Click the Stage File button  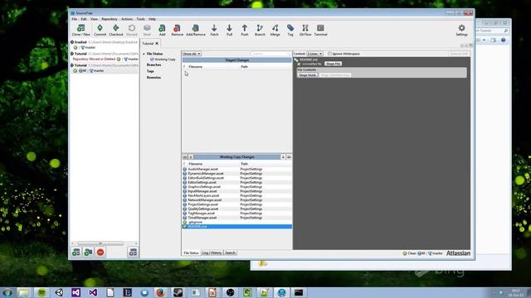[334, 64]
